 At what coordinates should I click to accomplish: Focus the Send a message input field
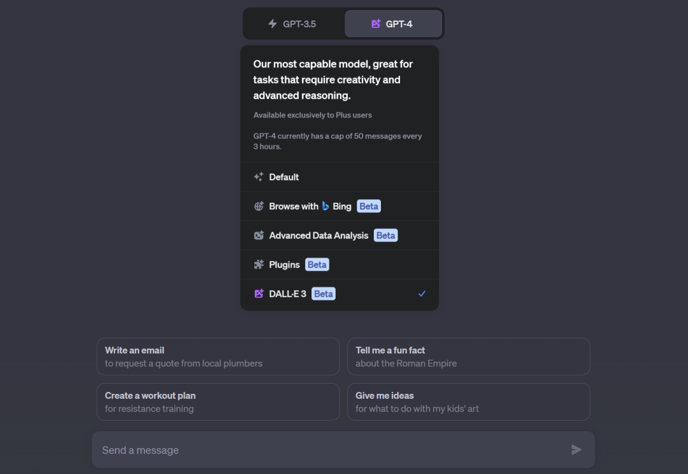(x=331, y=450)
